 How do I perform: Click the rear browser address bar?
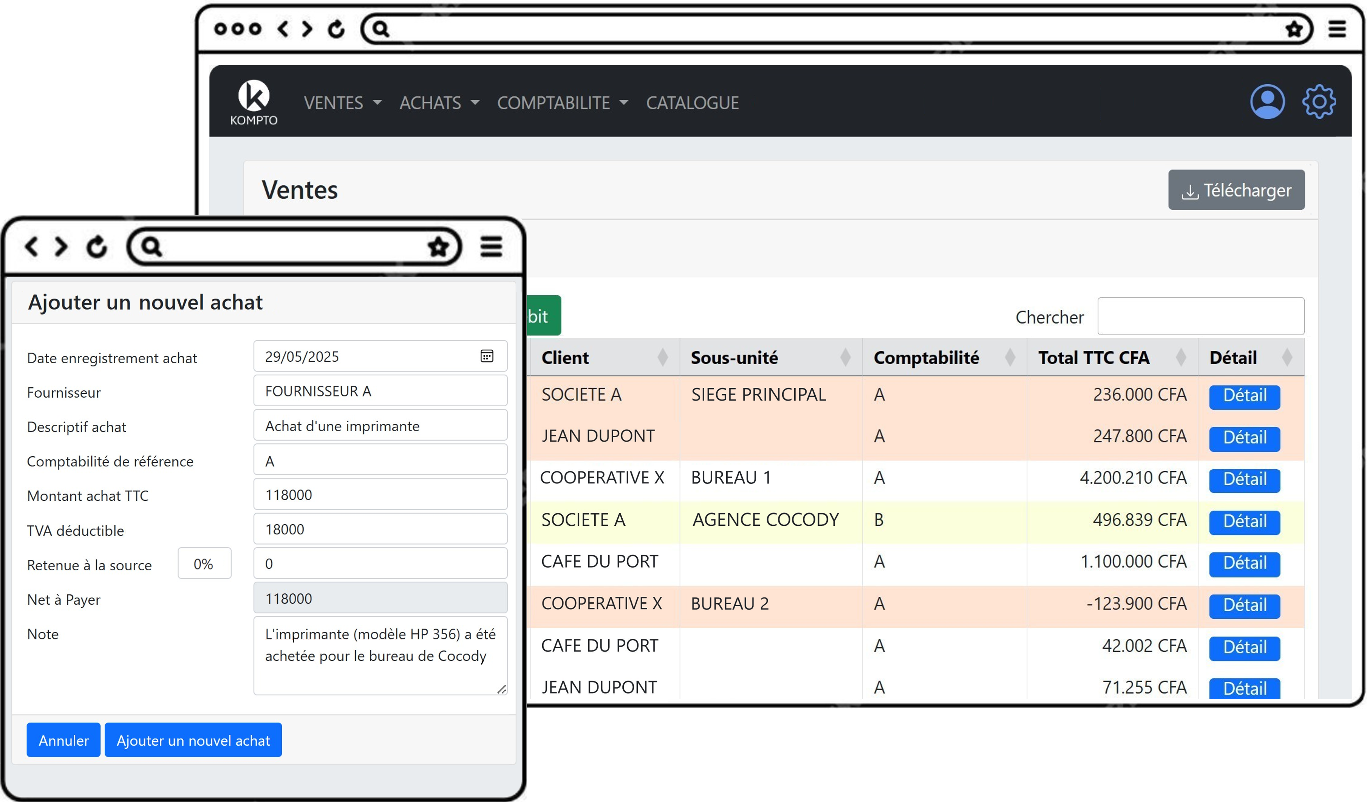[x=837, y=29]
